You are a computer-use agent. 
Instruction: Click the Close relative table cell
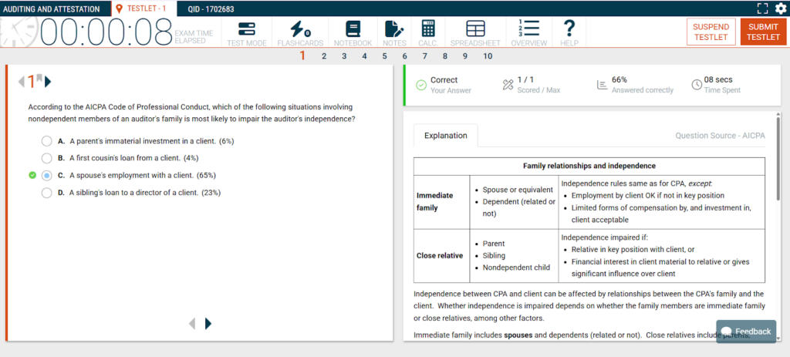pos(441,256)
